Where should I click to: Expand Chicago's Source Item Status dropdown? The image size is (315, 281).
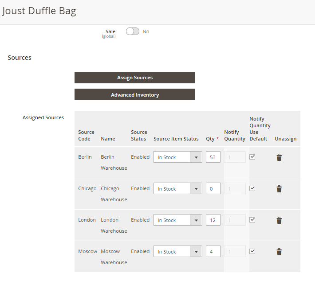tap(177, 189)
